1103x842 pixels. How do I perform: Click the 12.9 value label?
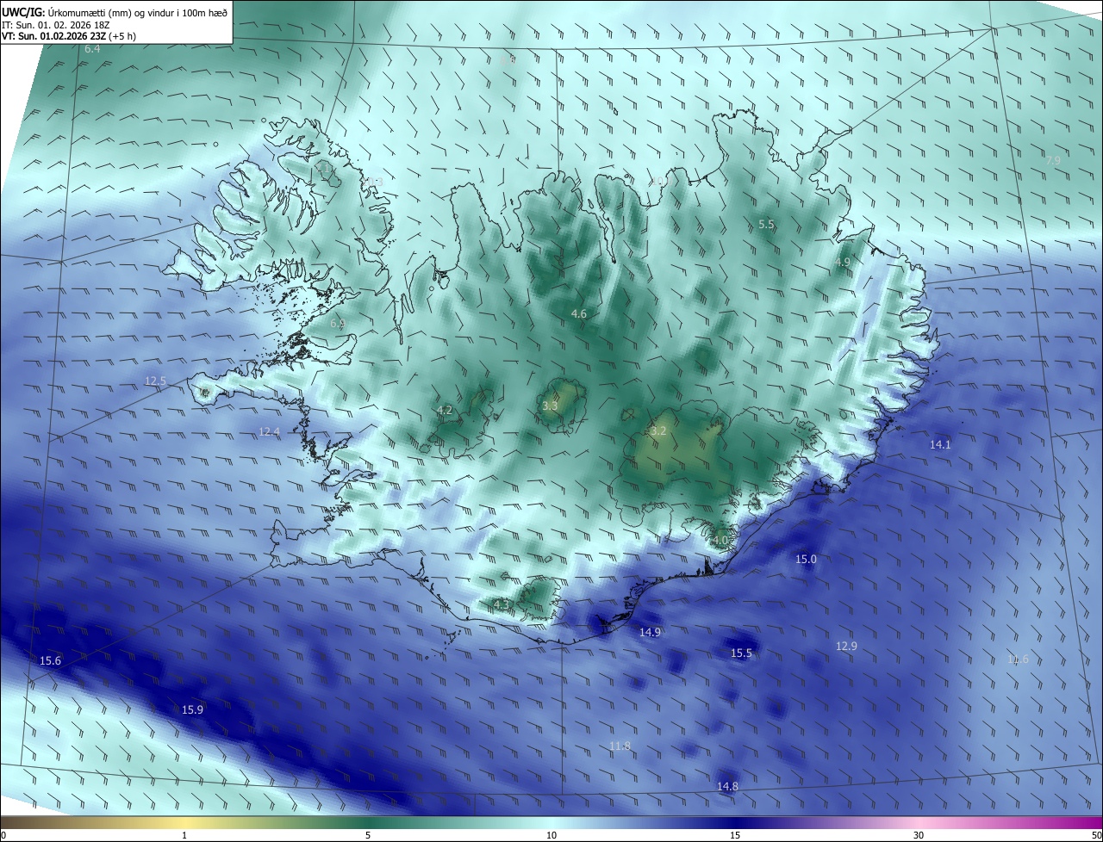point(847,647)
